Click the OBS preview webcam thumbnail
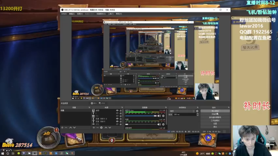The width and height of the screenshot is (278, 156). [207, 92]
